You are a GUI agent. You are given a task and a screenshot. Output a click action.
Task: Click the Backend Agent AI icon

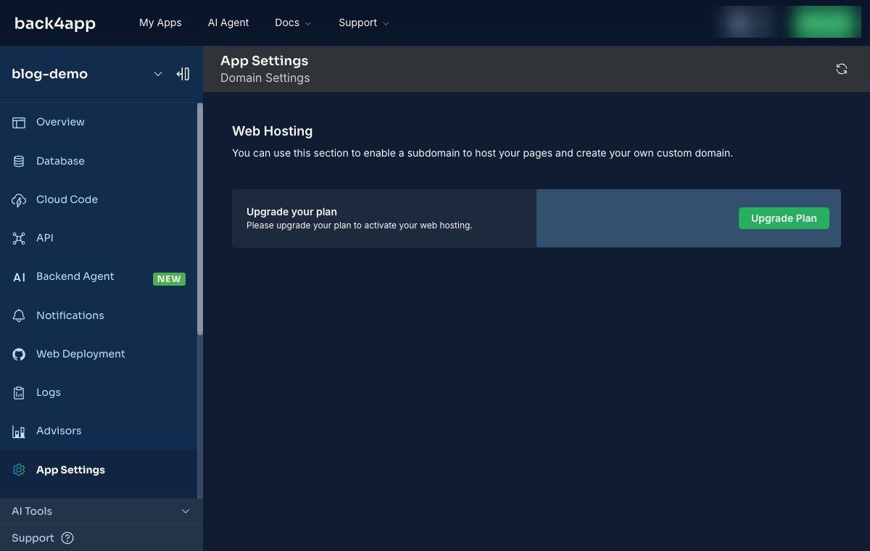coord(19,277)
